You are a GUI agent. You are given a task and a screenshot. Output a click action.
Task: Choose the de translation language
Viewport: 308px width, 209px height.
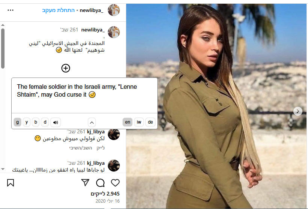(x=151, y=122)
